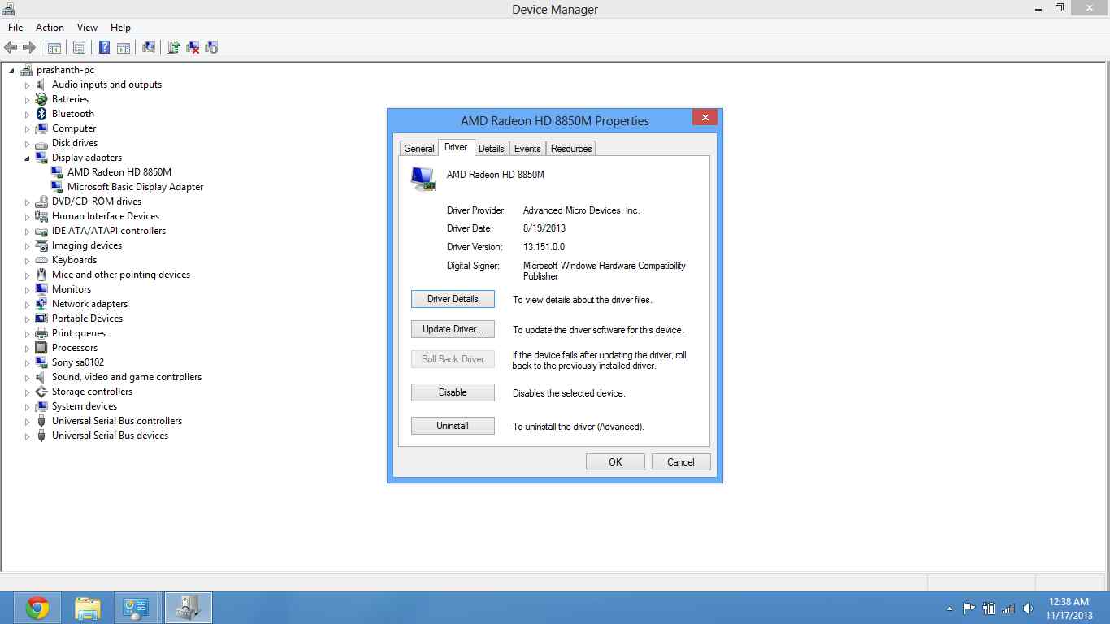Expand Mice and other pointing devices

tap(27, 275)
